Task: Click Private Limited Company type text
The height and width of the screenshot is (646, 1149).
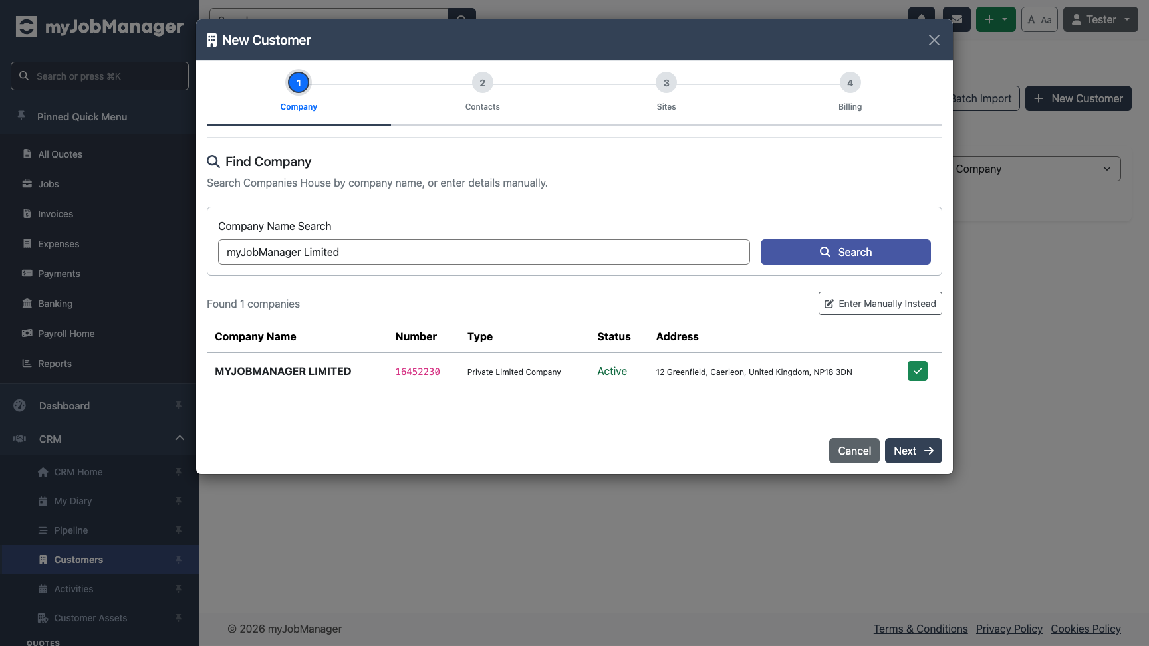Action: point(514,372)
